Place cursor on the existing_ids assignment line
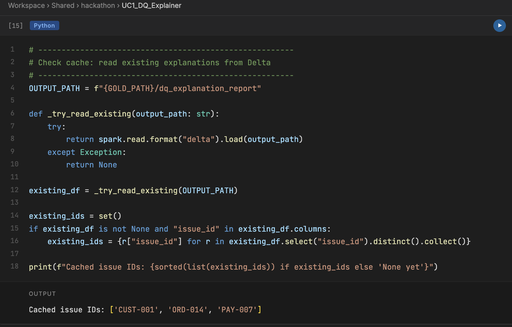Image resolution: width=512 pixels, height=327 pixels. (56, 216)
